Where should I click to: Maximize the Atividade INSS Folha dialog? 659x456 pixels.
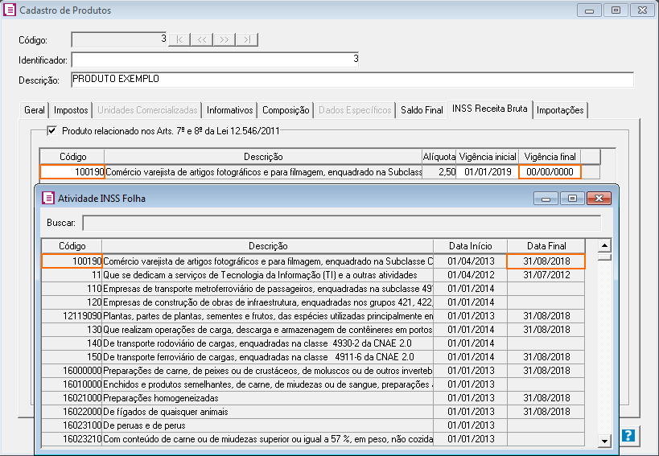572,198
